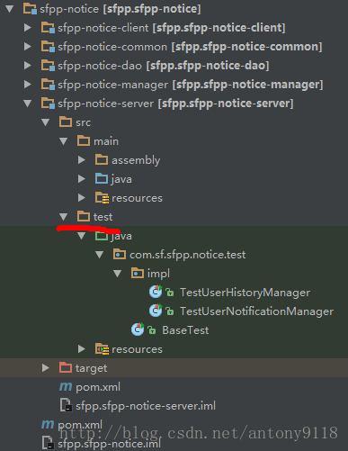This screenshot has width=348, height=451.
Task: Click the sfpp-notice-manager module icon
Action: [x=48, y=85]
